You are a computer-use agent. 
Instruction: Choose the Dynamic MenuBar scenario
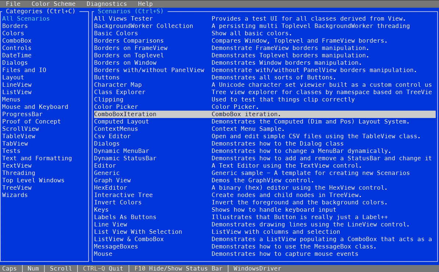pyautogui.click(x=121, y=151)
